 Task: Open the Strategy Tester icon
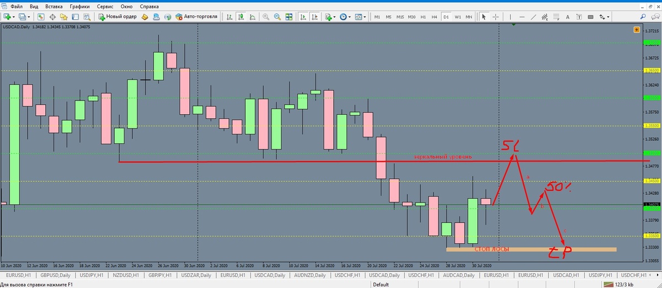[x=87, y=17]
